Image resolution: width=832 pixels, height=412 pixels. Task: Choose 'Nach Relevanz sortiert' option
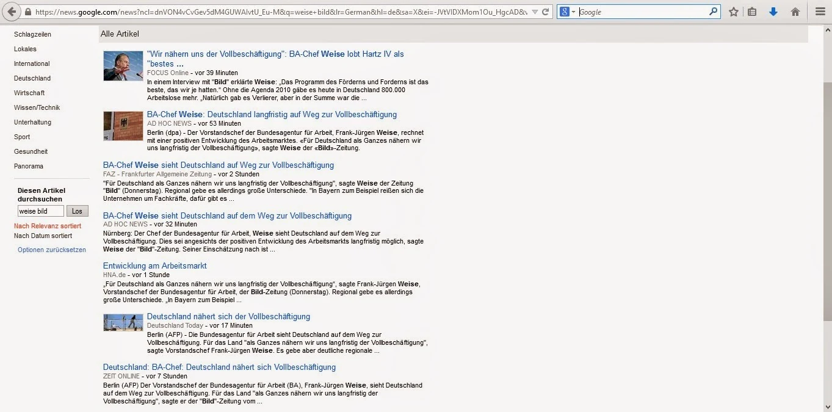48,226
